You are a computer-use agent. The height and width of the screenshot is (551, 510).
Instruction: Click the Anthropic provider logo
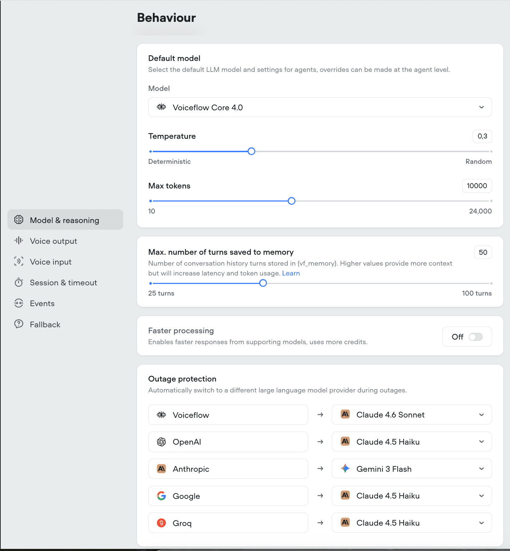tap(161, 469)
